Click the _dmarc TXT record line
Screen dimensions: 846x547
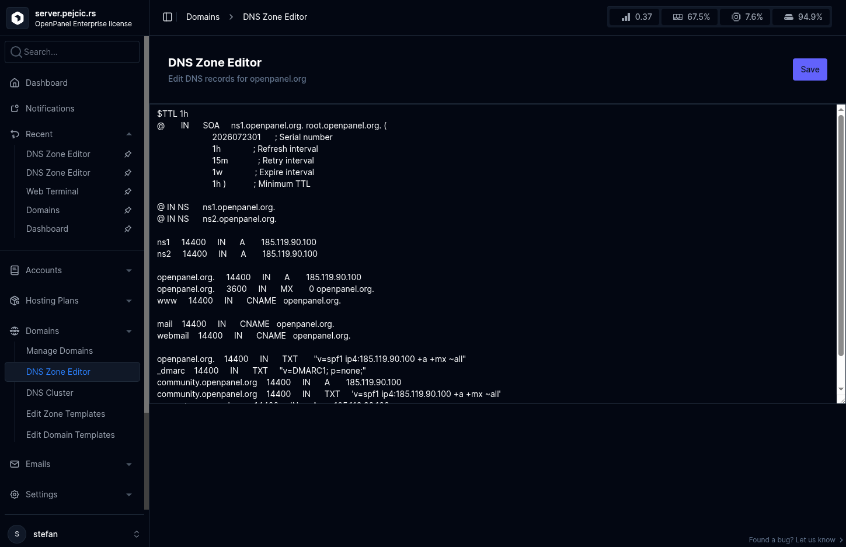coord(262,371)
